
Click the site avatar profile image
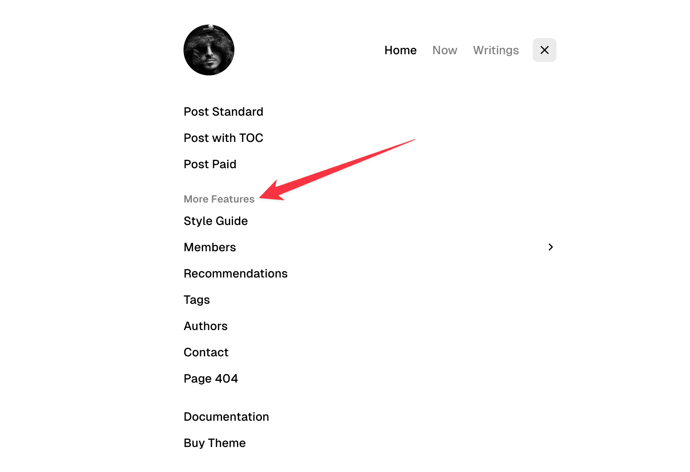point(209,50)
